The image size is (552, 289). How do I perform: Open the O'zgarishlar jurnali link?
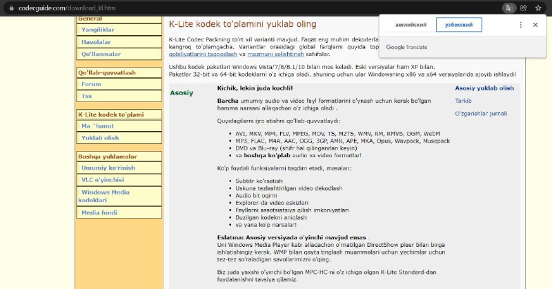(x=481, y=113)
